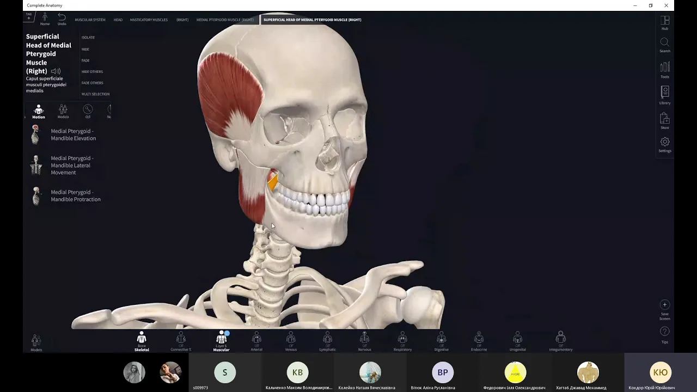The width and height of the screenshot is (697, 392).
Task: Toggle the Nervous system layer
Action: [364, 341]
